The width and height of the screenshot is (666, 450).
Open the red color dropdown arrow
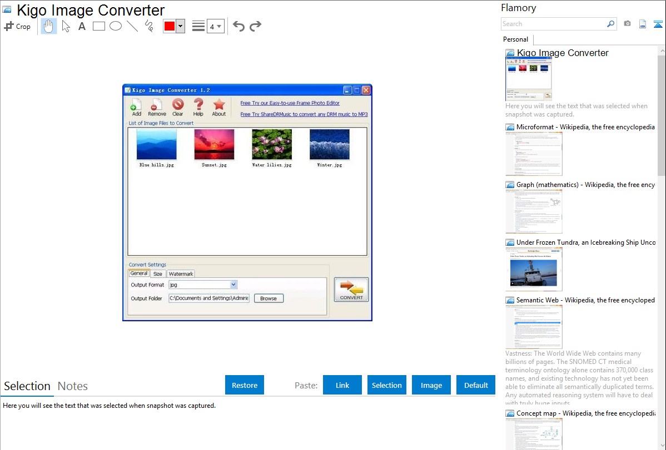click(180, 26)
